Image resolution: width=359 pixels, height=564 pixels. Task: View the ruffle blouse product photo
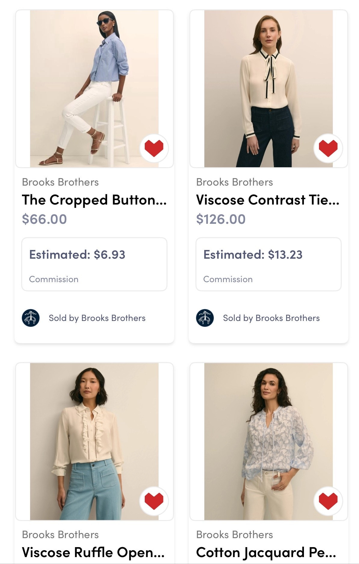click(x=94, y=441)
